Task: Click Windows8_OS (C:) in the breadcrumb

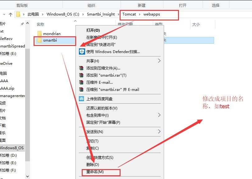Action: [63, 14]
